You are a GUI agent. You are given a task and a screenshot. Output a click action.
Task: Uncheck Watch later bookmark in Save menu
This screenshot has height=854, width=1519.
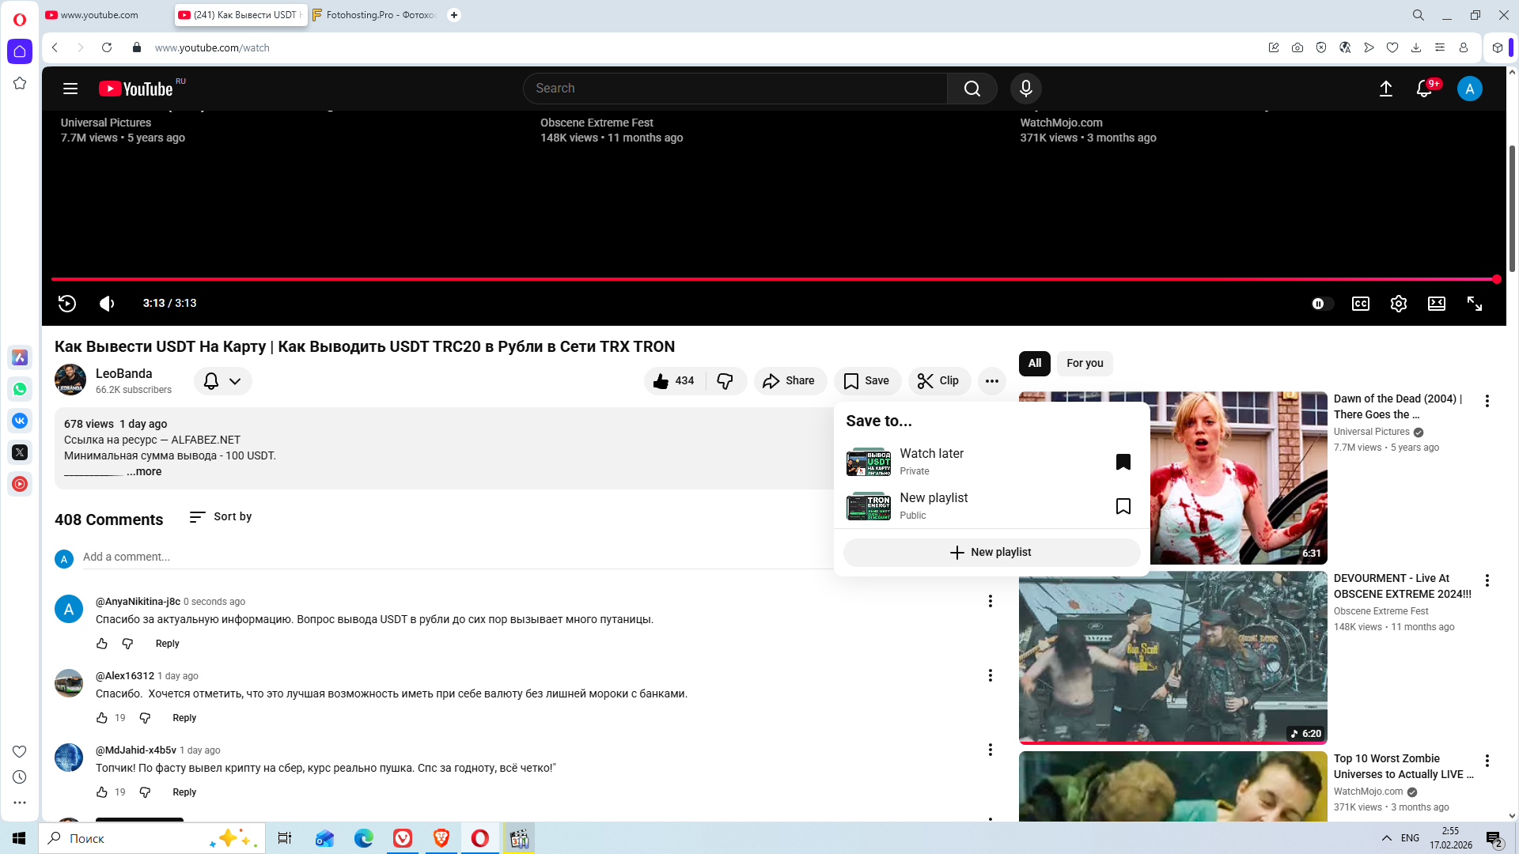point(1123,462)
